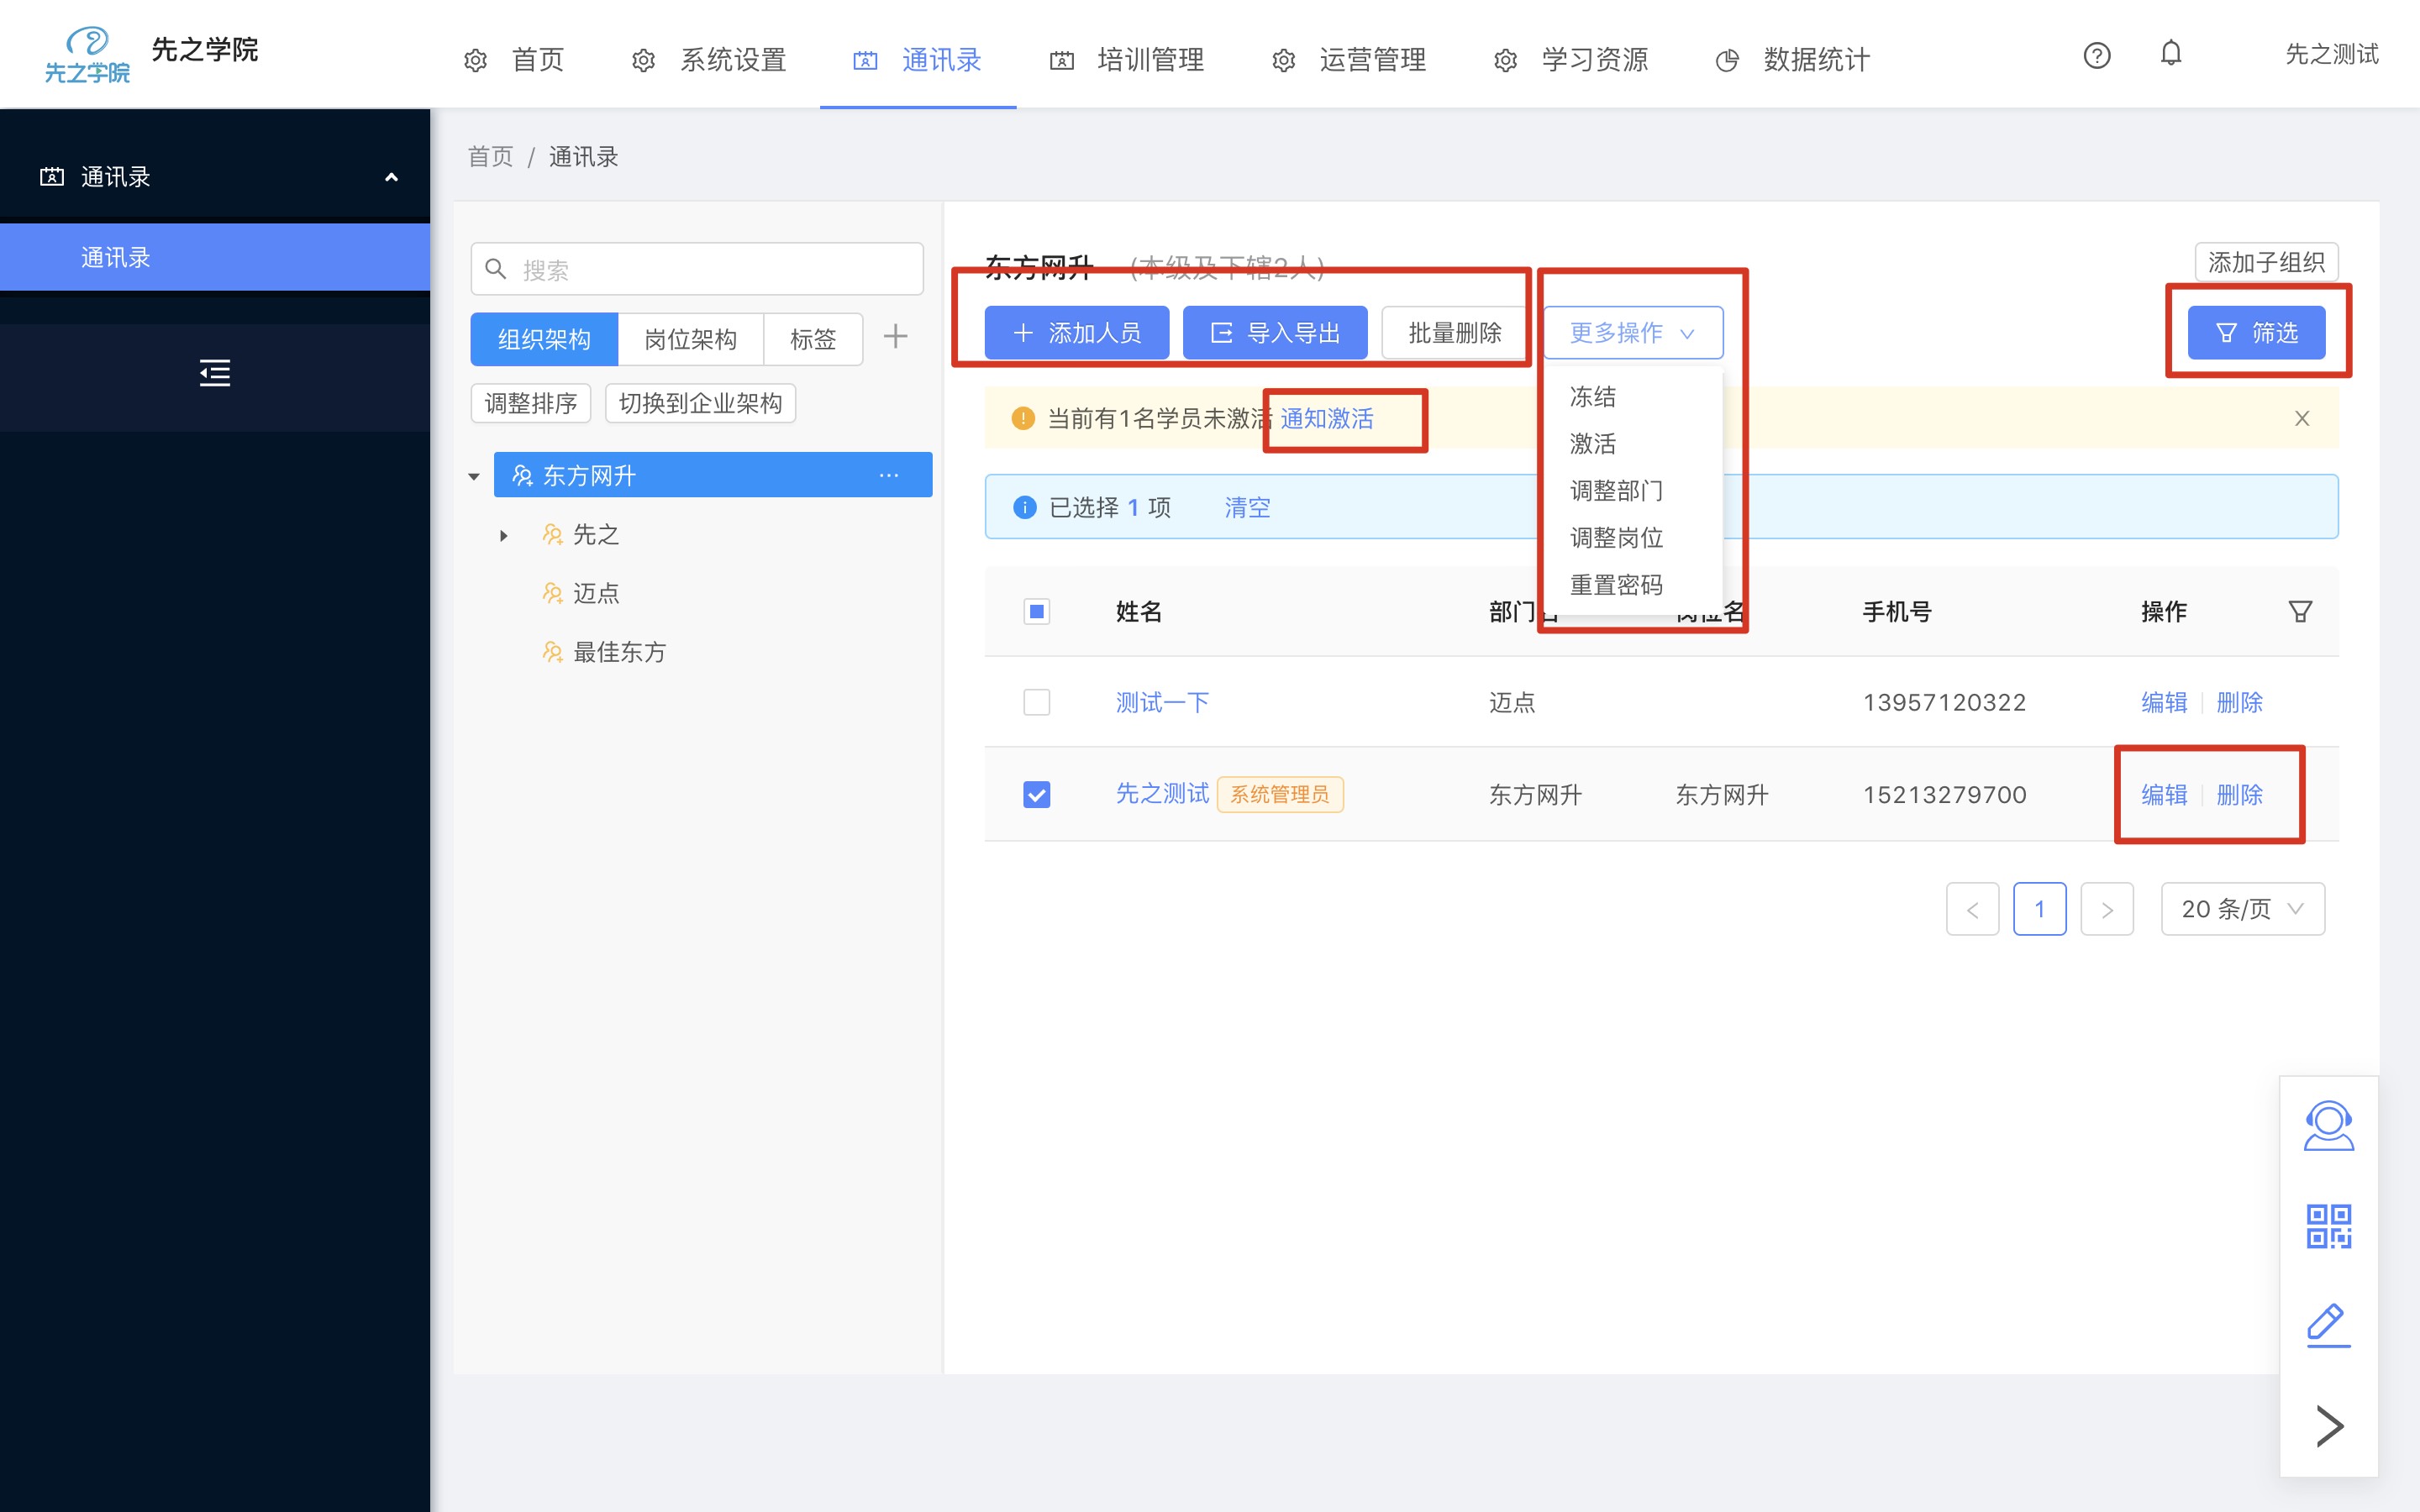Collapse the 东方网升 tree node
The width and height of the screenshot is (2420, 1512).
[x=474, y=476]
